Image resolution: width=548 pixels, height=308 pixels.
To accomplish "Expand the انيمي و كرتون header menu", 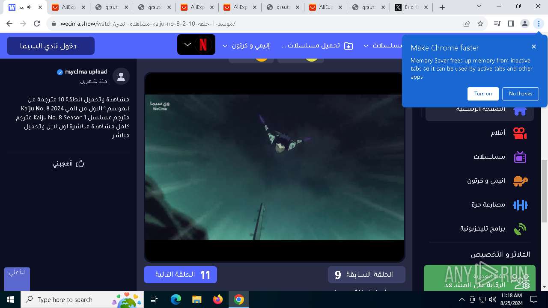I will click(x=247, y=45).
